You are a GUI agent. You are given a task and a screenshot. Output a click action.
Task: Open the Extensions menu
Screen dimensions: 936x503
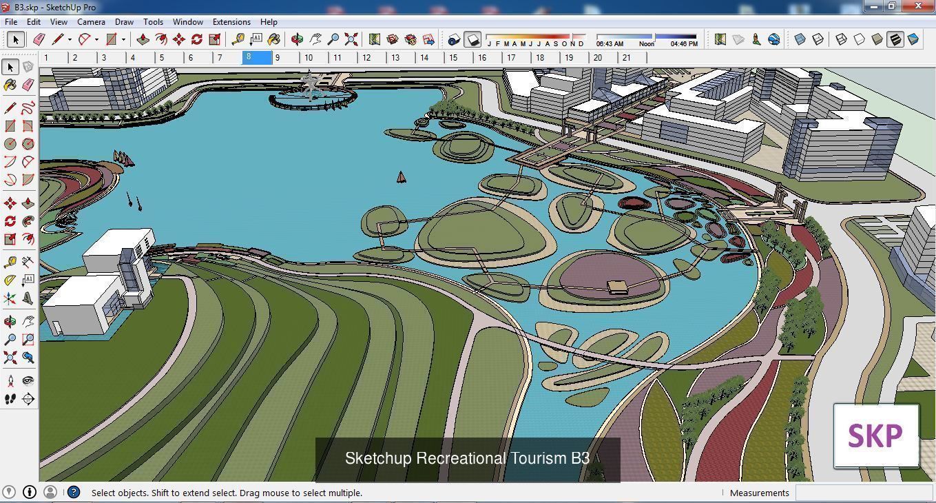[231, 21]
